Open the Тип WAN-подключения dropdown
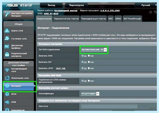Image resolution: width=159 pixels, height=113 pixels. pos(94,50)
